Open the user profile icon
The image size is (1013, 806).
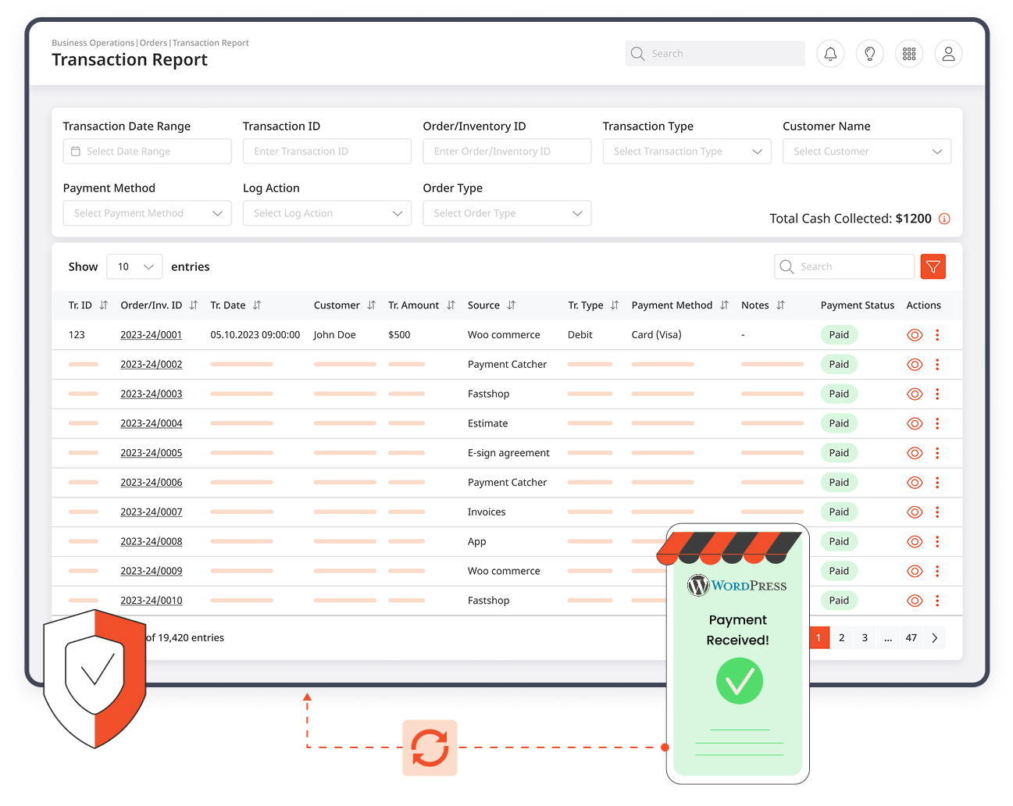[948, 54]
